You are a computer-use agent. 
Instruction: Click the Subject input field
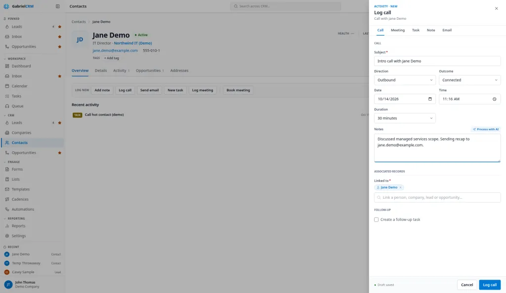pyautogui.click(x=437, y=61)
